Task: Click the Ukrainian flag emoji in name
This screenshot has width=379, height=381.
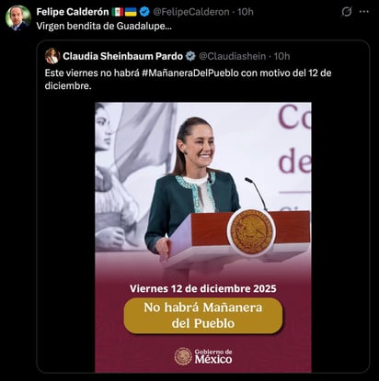Action: 131,12
